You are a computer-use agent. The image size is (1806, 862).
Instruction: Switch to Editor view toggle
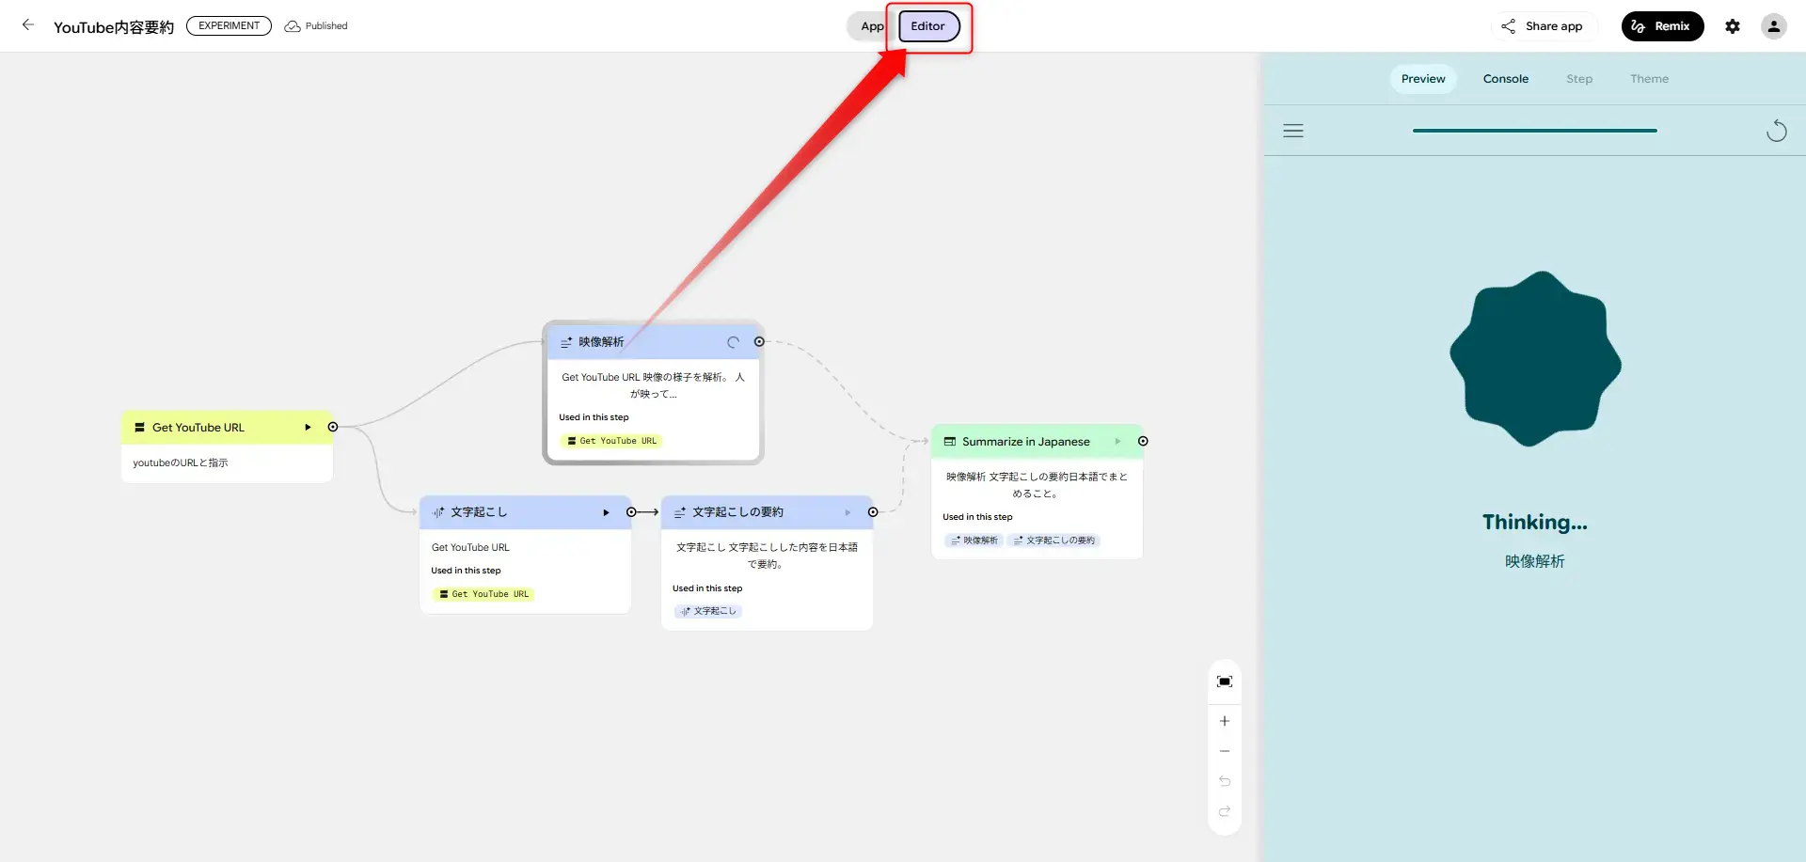(x=927, y=26)
